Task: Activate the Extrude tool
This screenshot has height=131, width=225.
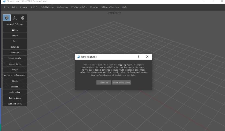Action: click(15, 47)
